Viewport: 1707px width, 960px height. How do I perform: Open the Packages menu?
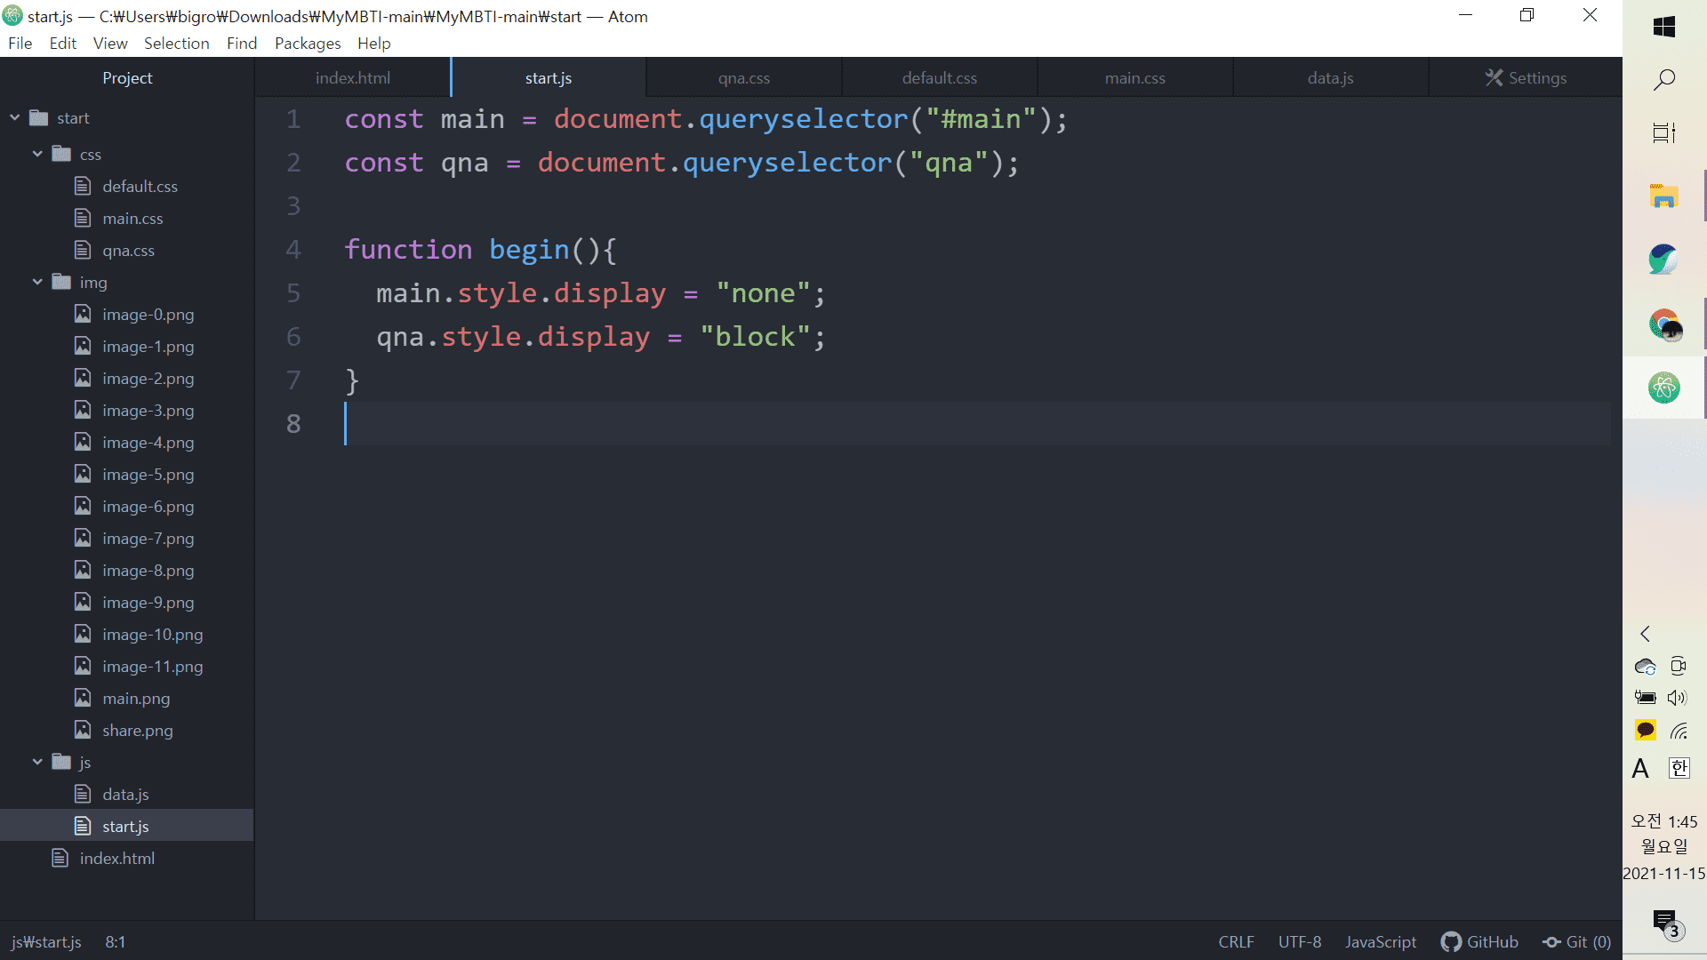(307, 44)
